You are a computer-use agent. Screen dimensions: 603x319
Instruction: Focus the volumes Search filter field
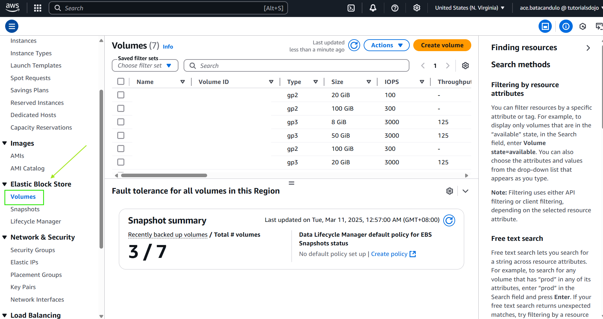pyautogui.click(x=296, y=66)
